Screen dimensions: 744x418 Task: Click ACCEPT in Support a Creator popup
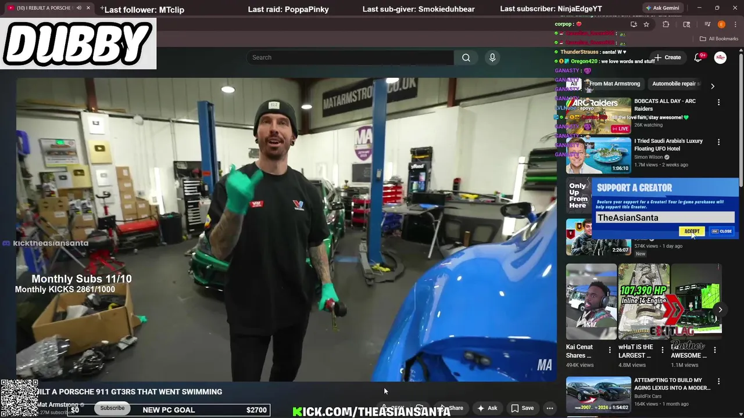(x=692, y=231)
